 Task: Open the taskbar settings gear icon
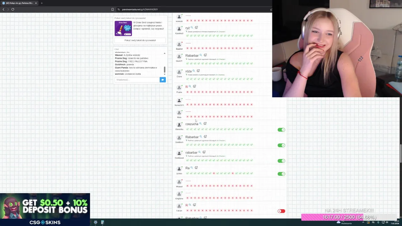click(x=95, y=222)
